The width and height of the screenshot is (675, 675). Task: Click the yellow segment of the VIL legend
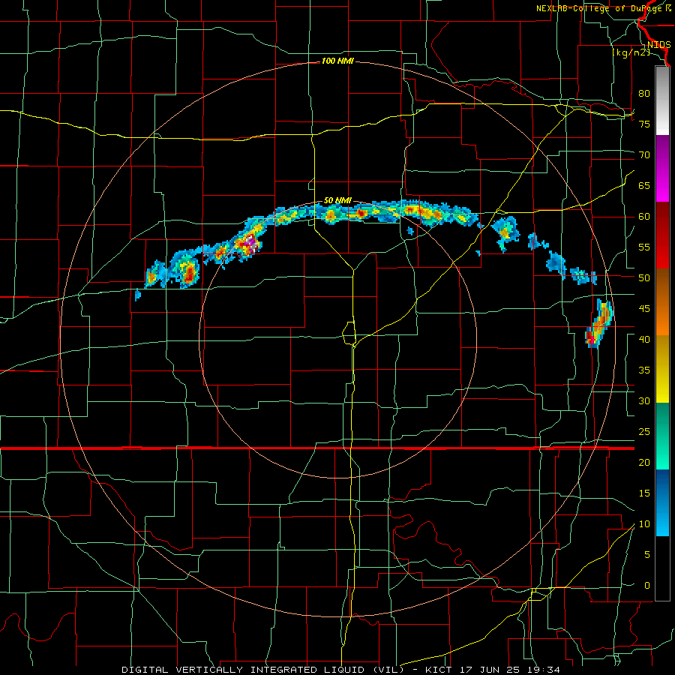click(662, 369)
